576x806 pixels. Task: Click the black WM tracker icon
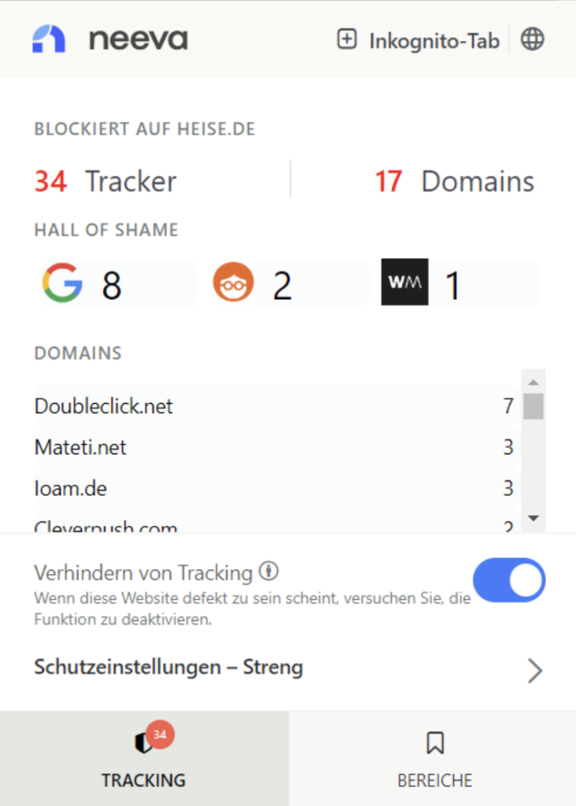(404, 282)
